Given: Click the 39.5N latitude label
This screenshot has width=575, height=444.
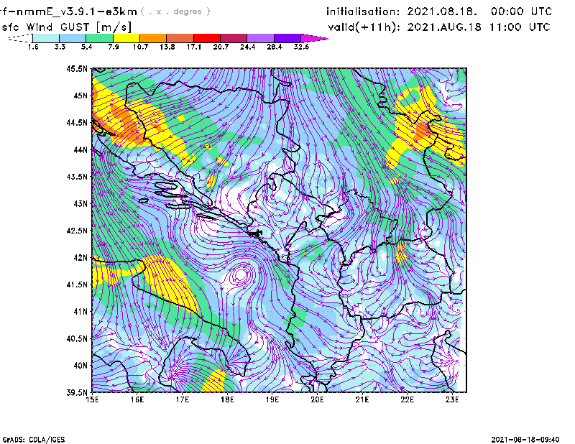Looking at the screenshot, I should point(77,393).
